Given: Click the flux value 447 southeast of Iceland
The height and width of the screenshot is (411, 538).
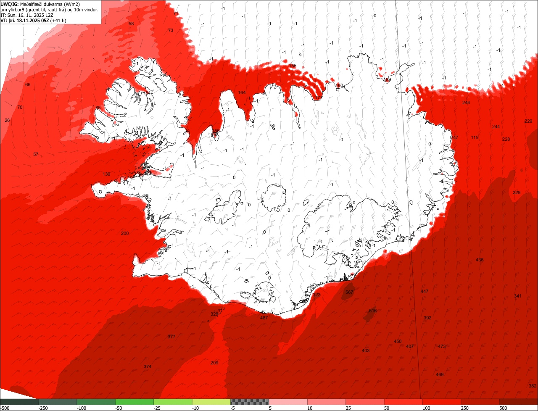Looking at the screenshot, I should [x=425, y=291].
